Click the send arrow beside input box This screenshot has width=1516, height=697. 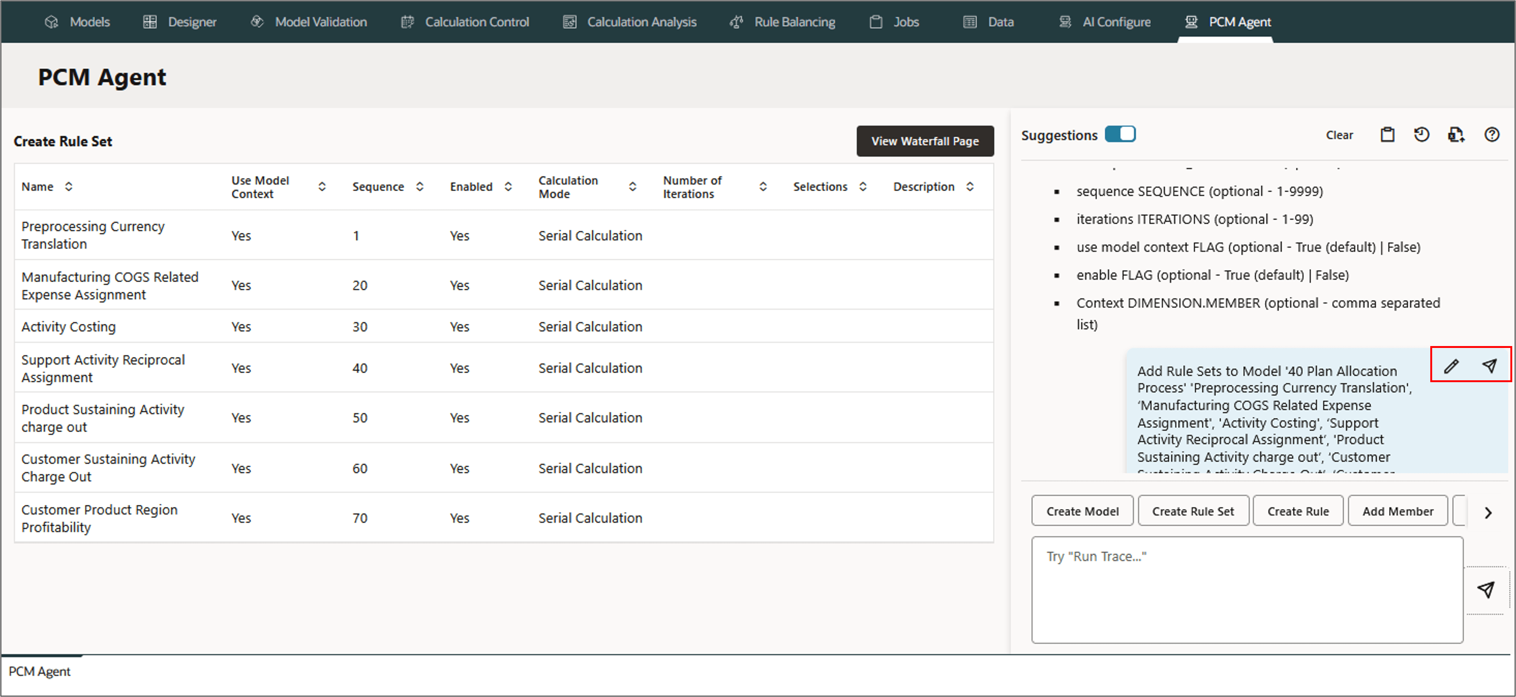pyautogui.click(x=1486, y=589)
